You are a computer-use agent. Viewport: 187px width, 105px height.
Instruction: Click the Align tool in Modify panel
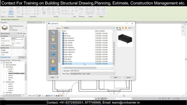44,8
